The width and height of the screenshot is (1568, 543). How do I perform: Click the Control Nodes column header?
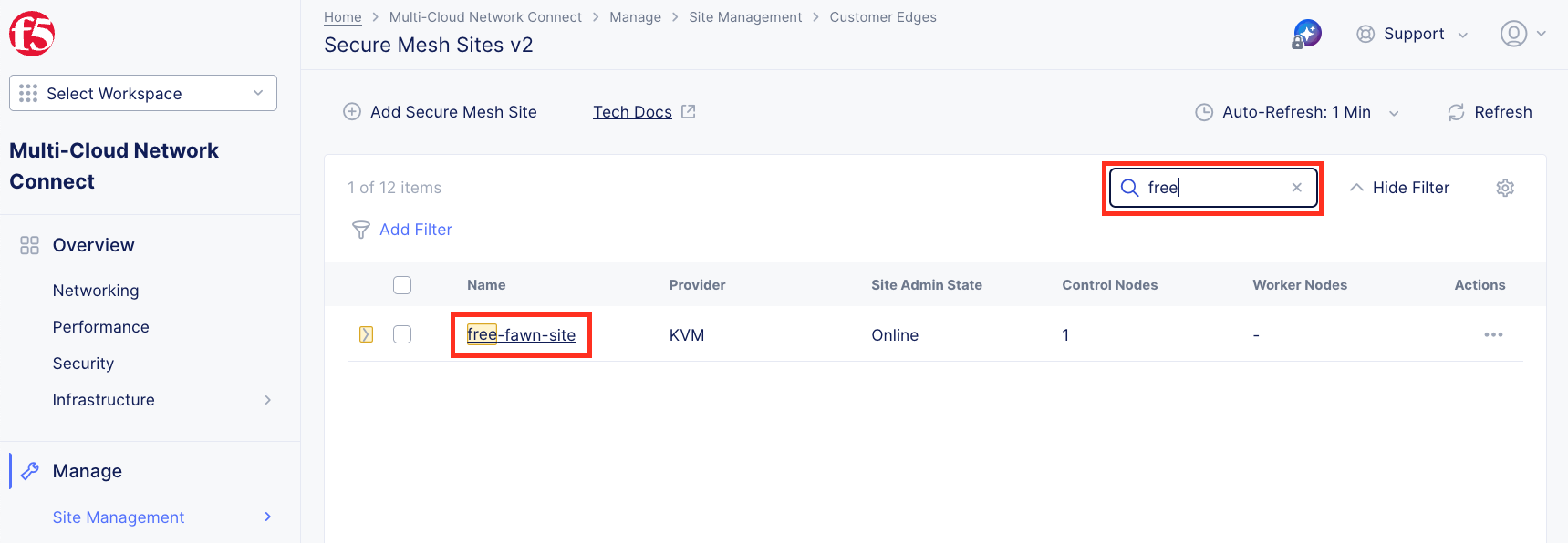(x=1110, y=285)
